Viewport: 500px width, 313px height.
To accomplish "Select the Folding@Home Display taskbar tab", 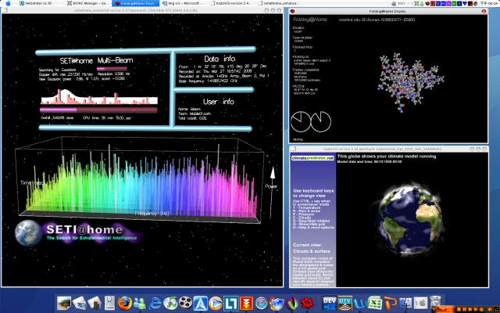I will (x=136, y=3).
